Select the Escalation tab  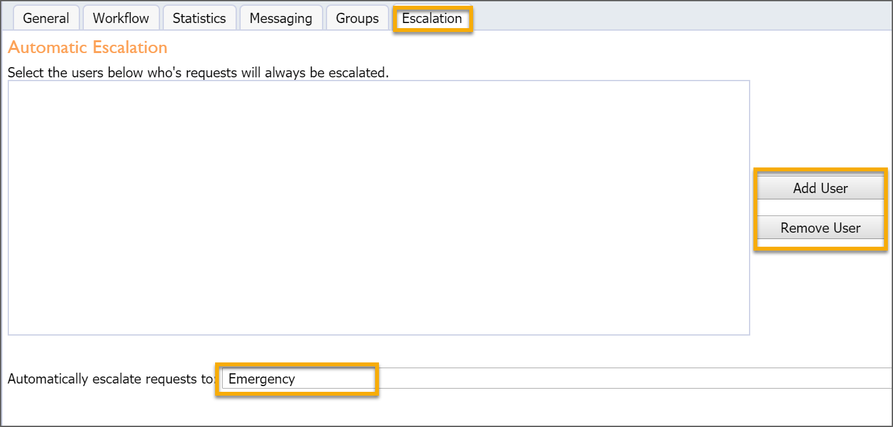click(432, 19)
